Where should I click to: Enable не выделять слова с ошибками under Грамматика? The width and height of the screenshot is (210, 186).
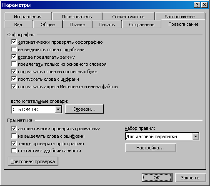14,136
